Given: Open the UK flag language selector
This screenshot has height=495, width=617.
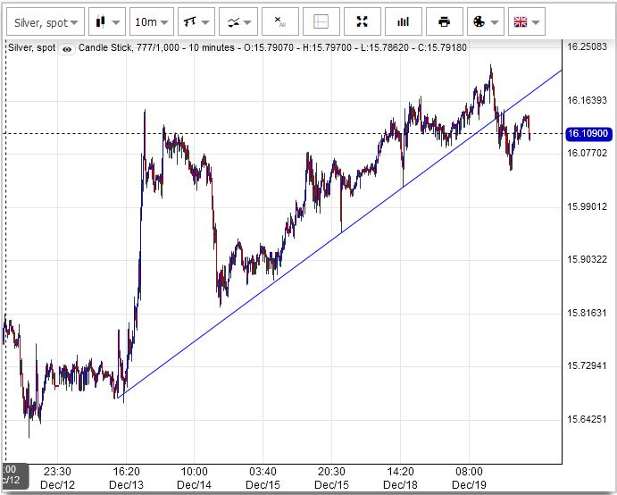Looking at the screenshot, I should 525,21.
